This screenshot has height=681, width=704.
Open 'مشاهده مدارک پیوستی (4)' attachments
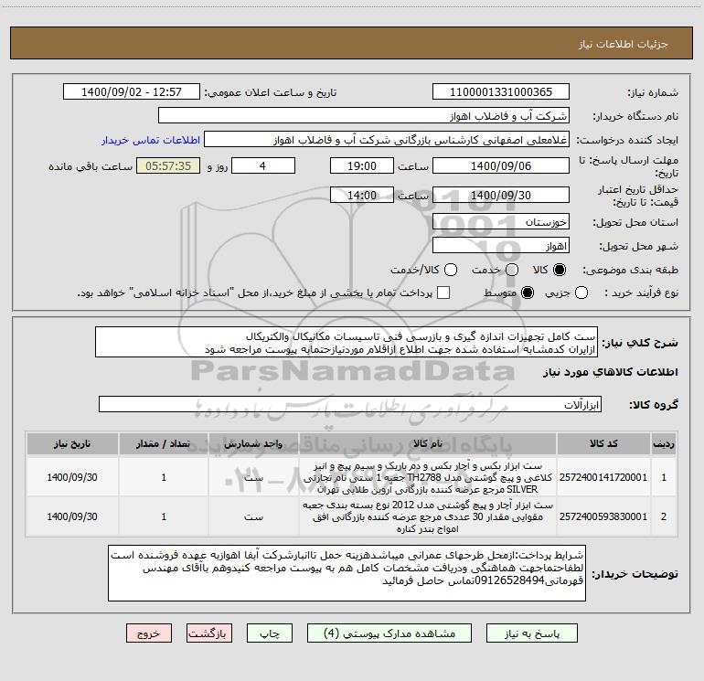(389, 633)
